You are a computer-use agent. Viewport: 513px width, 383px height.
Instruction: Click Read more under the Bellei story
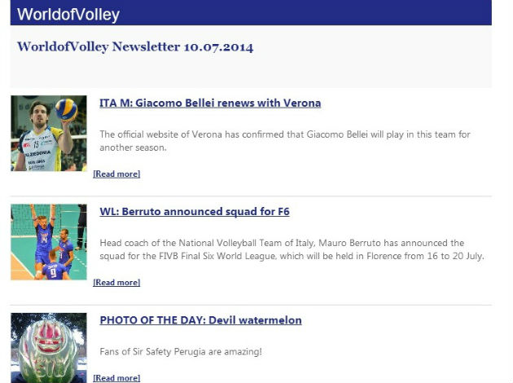pyautogui.click(x=116, y=174)
